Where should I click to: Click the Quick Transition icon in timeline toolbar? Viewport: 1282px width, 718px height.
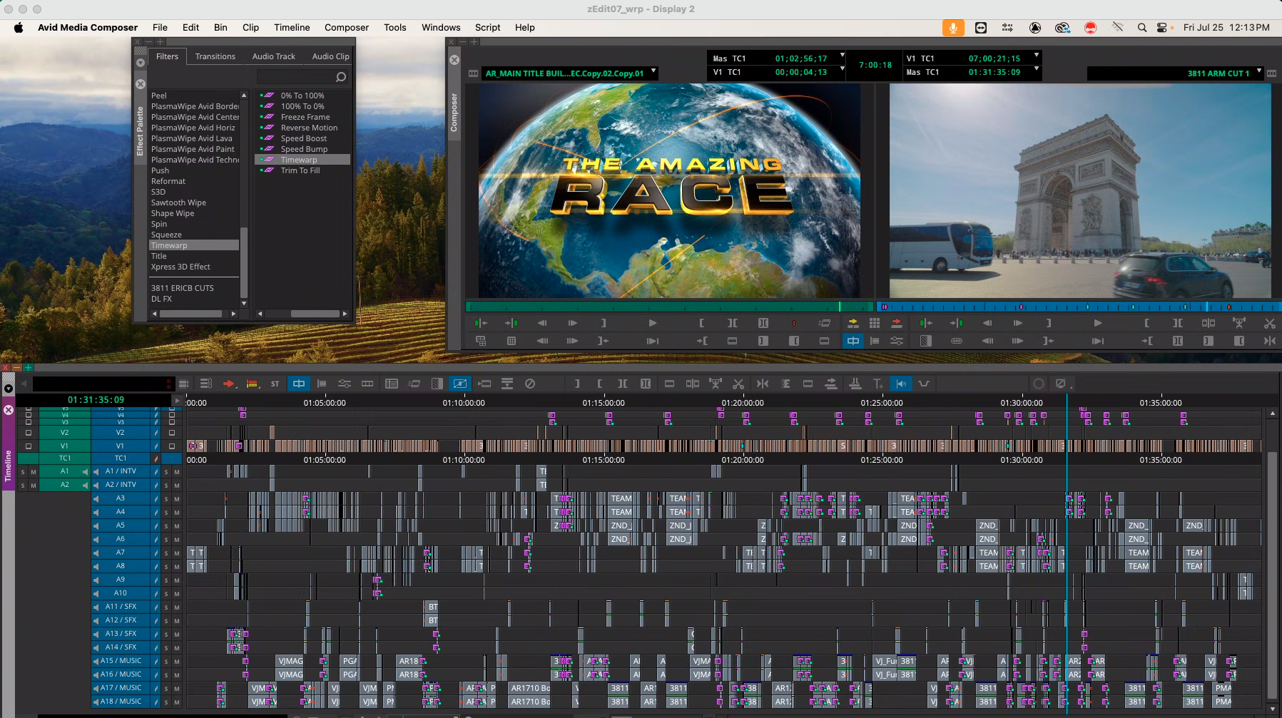point(437,384)
